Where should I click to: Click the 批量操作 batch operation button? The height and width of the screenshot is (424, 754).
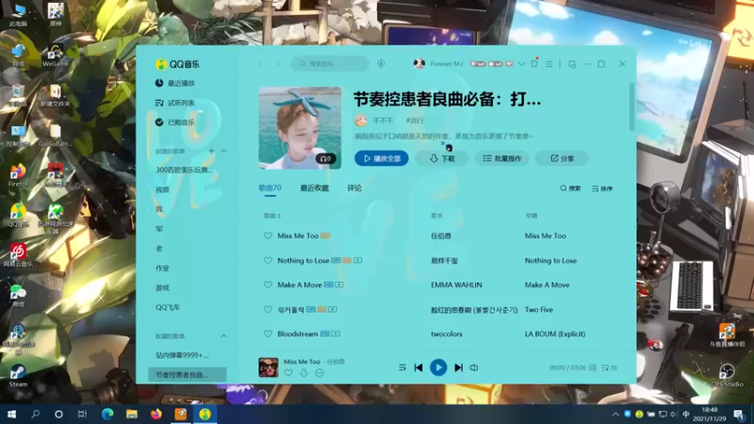point(502,158)
